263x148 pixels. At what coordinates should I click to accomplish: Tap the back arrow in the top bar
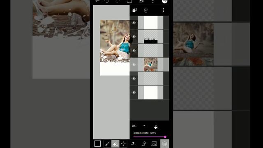coord(97,1)
